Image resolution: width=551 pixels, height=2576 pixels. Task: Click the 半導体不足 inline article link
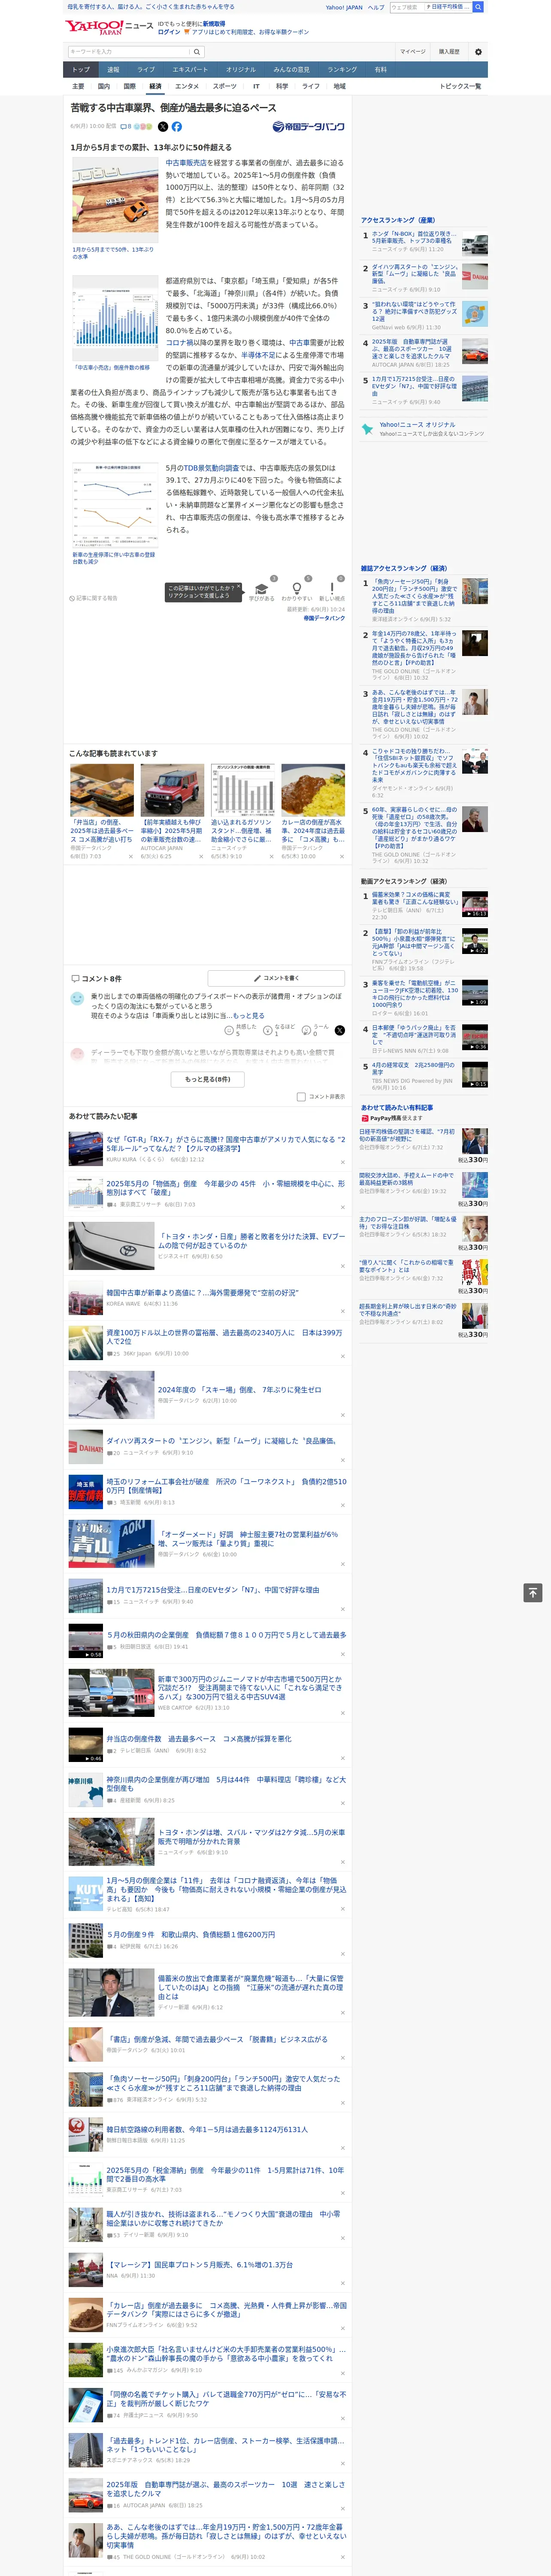click(257, 355)
